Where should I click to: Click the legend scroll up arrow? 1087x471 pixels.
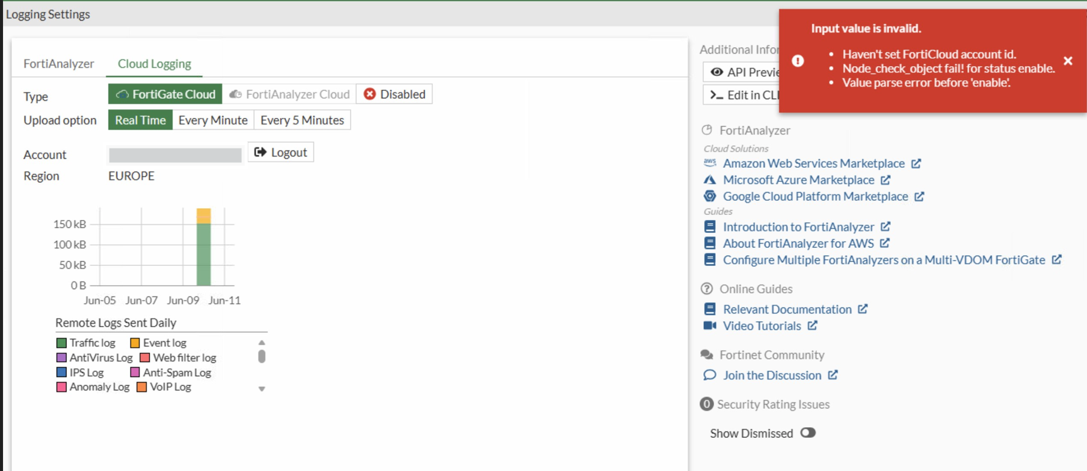click(x=262, y=342)
